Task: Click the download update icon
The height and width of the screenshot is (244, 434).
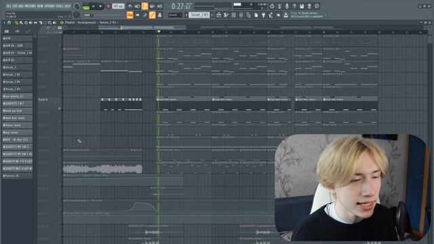Action: tap(286, 15)
